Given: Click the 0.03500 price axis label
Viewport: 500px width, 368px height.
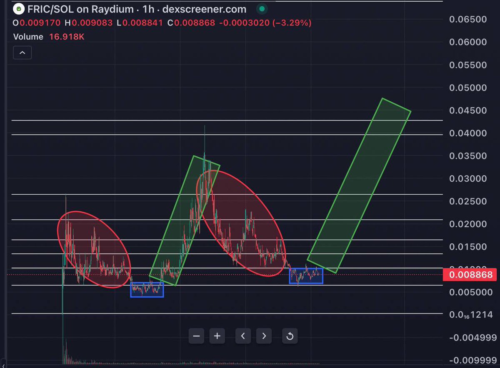Looking at the screenshot, I should 468,156.
